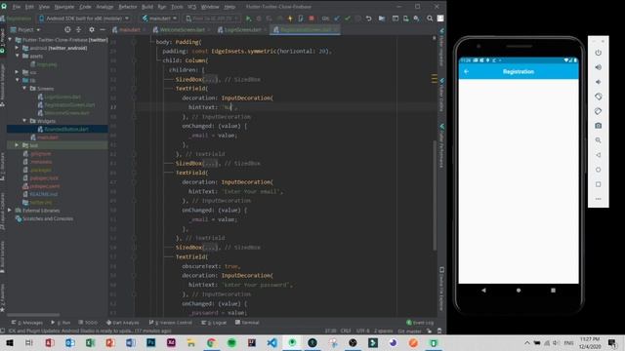Image resolution: width=625 pixels, height=351 pixels.
Task: Open the search everywhere magnifier icon
Action: pyautogui.click(x=430, y=19)
